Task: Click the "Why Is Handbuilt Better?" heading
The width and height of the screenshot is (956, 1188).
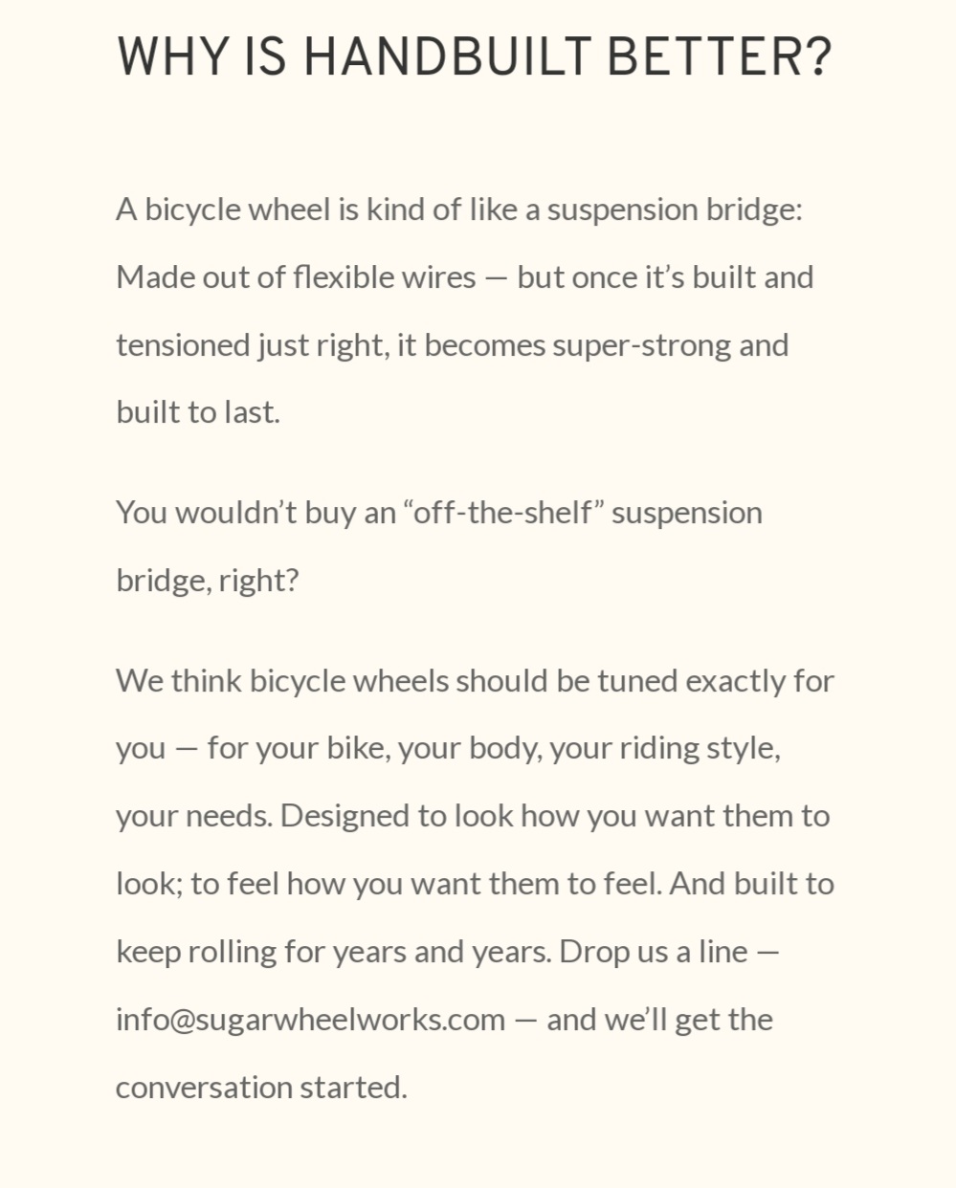Action: click(475, 57)
